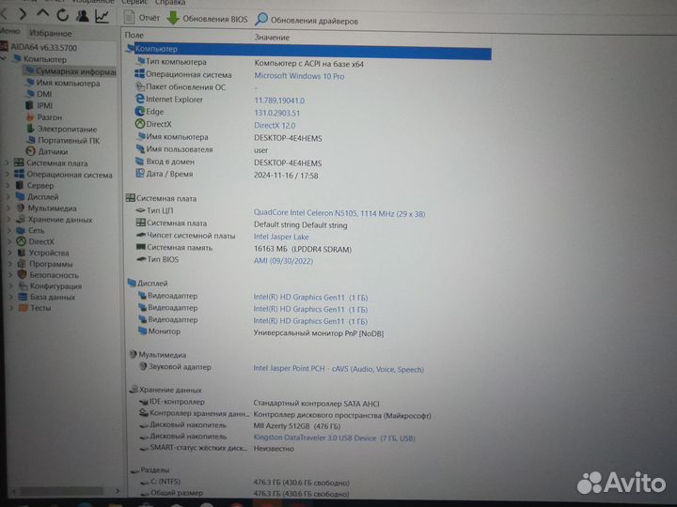Select Датчики in the tree

point(52,151)
